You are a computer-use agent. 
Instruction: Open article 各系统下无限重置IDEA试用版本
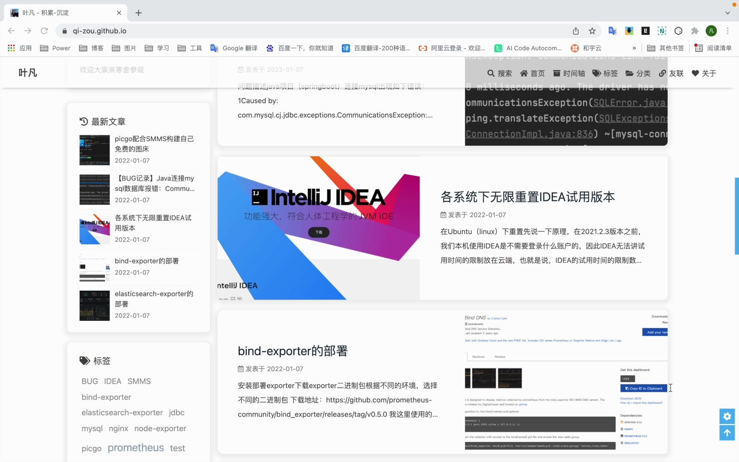click(528, 197)
